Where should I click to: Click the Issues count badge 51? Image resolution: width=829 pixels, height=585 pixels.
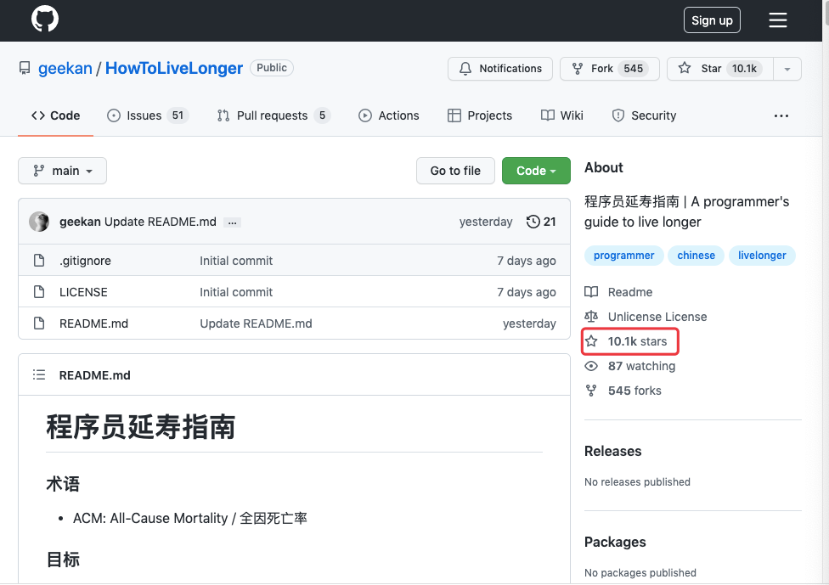click(178, 115)
